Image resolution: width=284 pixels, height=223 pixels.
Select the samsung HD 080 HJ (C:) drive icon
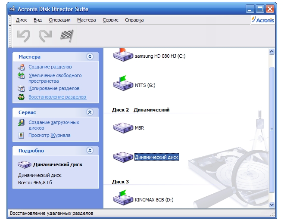click(x=123, y=55)
